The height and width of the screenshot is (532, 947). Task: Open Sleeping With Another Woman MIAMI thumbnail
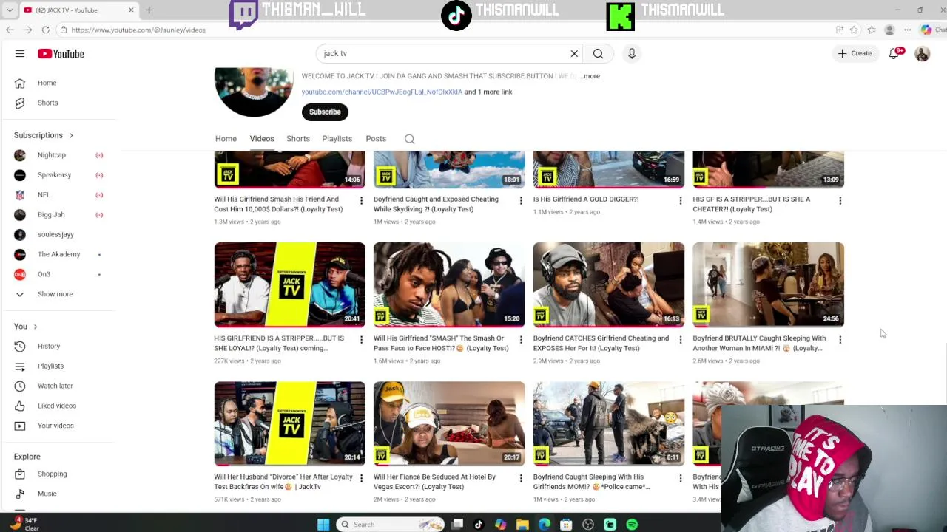[x=769, y=284]
